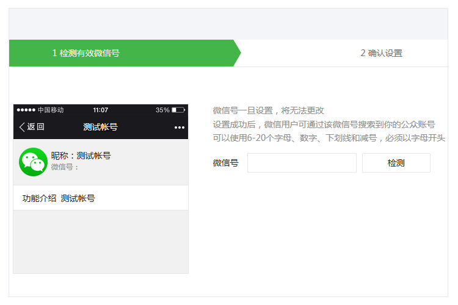Open the three-dot more menu in phone header
This screenshot has height=305, width=458.
[x=179, y=127]
